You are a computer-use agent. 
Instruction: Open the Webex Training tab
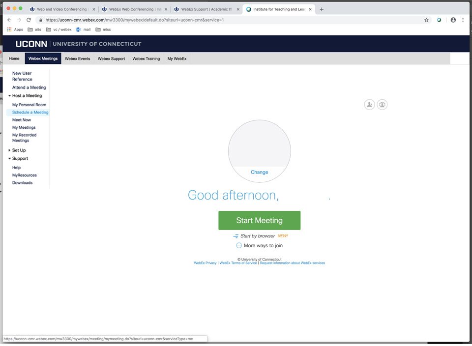146,58
